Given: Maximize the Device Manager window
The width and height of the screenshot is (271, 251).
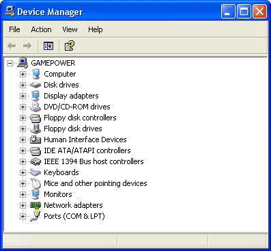Looking at the screenshot, I should pos(244,11).
